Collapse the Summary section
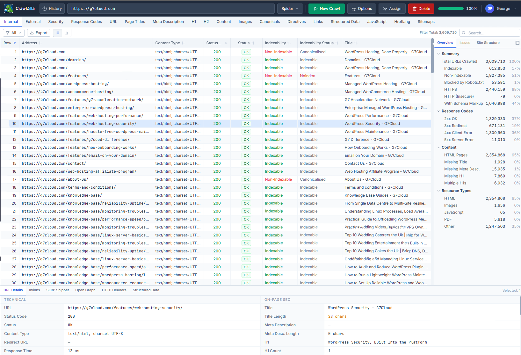Screen dimensions: 521x355 click(x=438, y=54)
